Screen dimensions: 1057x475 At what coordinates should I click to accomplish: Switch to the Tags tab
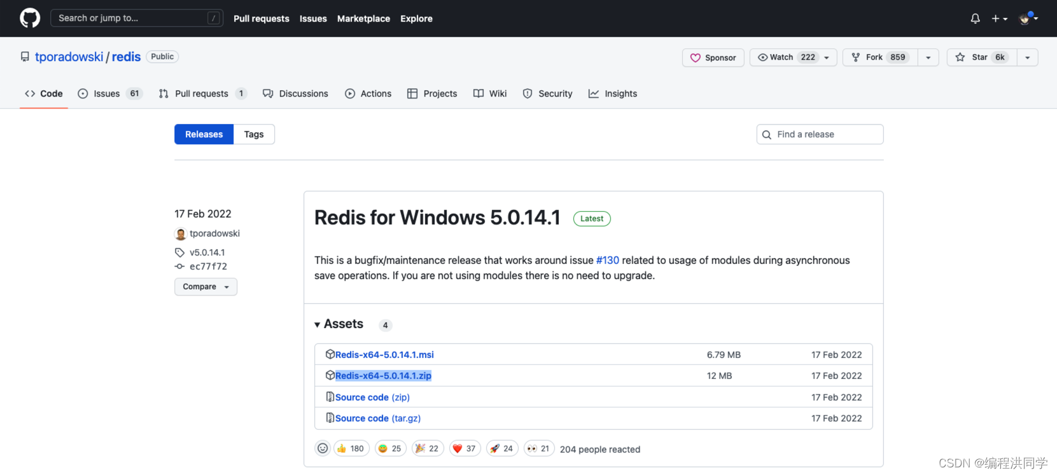pyautogui.click(x=253, y=134)
